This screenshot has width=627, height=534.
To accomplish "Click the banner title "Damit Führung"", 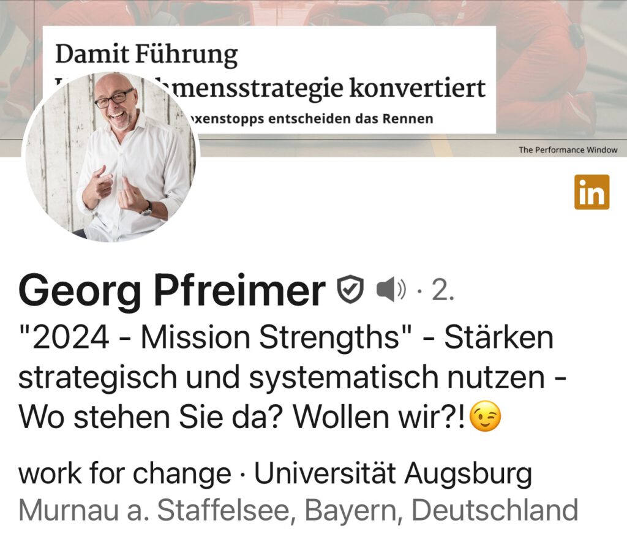I will click(x=146, y=54).
